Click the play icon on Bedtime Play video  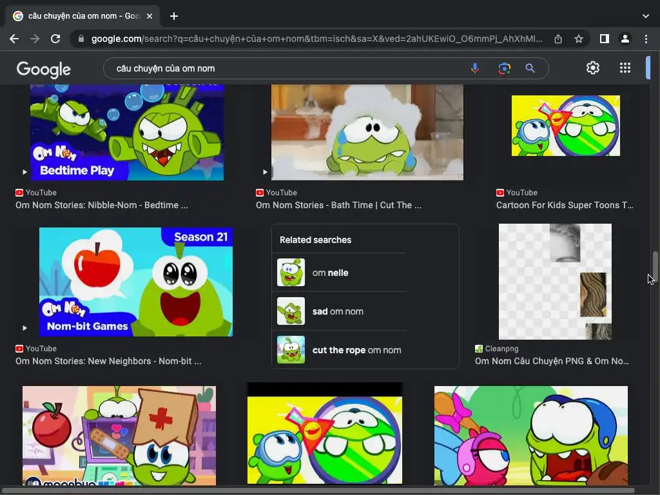tap(24, 171)
